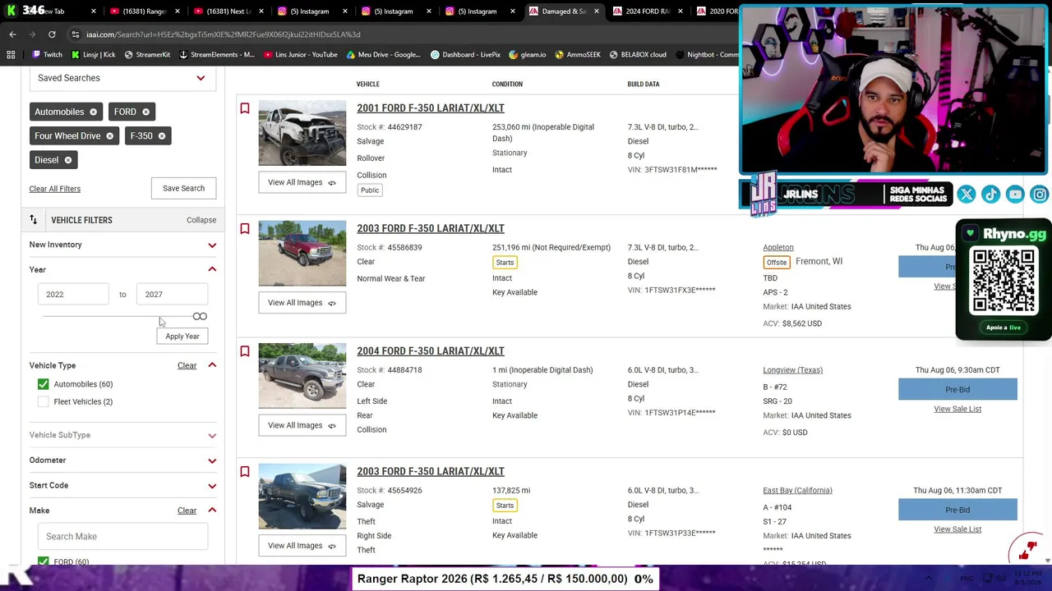
Task: Open the AmmoSEEK bookmark
Action: click(578, 55)
